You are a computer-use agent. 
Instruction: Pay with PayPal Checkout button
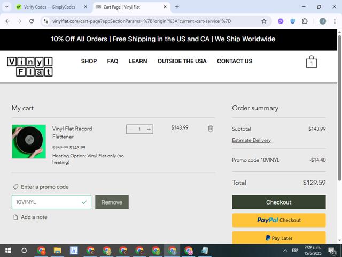pyautogui.click(x=279, y=220)
